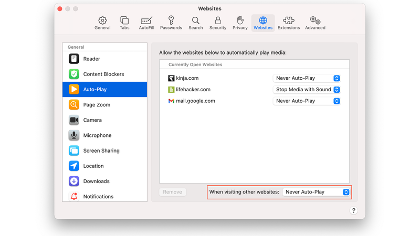420x236 pixels.
Task: Open the Tabs preferences pane
Action: [124, 23]
